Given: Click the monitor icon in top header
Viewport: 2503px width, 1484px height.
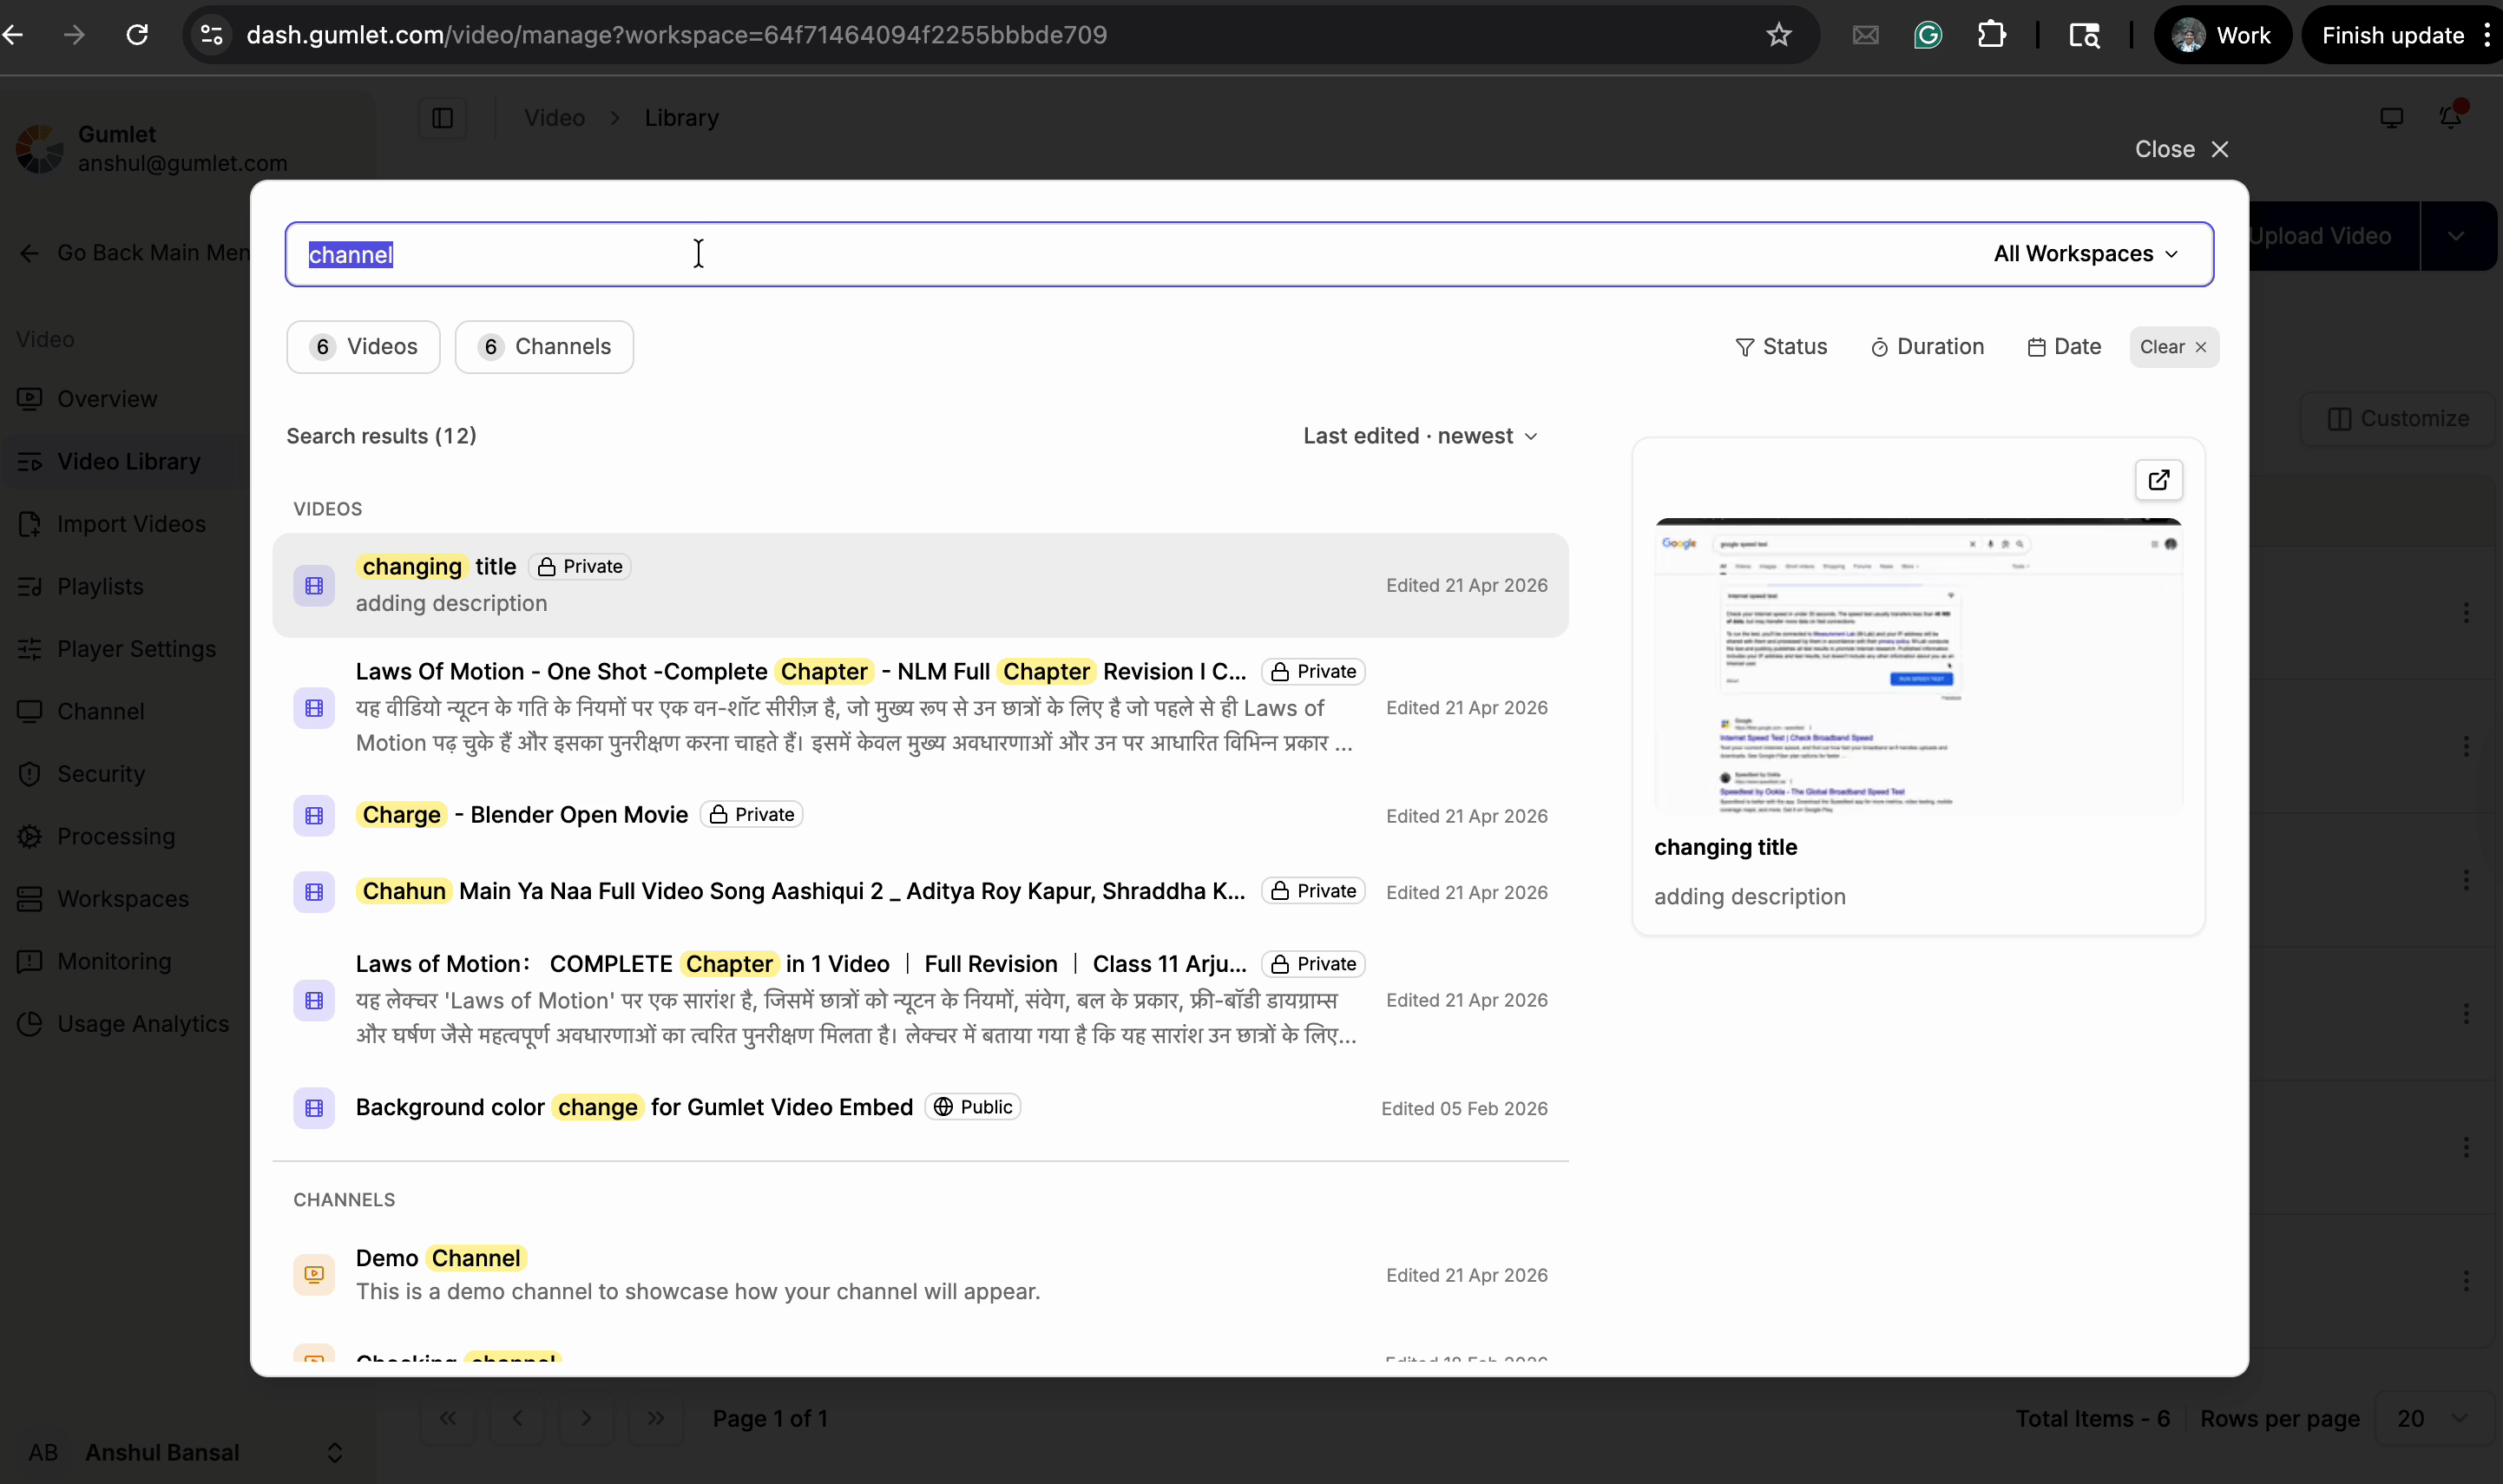Looking at the screenshot, I should click(x=2391, y=118).
